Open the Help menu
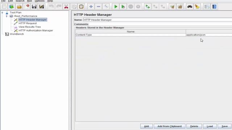This screenshot has width=232, height=130. pyautogui.click(x=50, y=1)
